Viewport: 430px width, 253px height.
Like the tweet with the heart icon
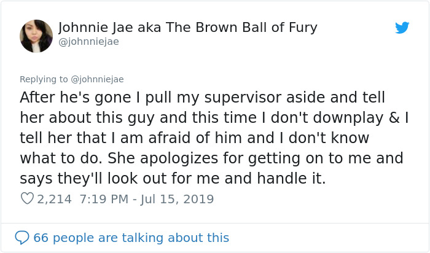click(x=27, y=198)
